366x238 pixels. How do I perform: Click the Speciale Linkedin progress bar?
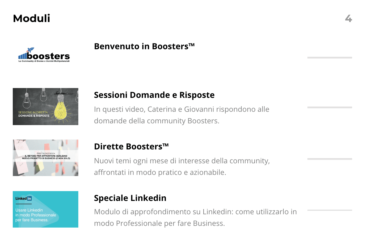coord(329,210)
